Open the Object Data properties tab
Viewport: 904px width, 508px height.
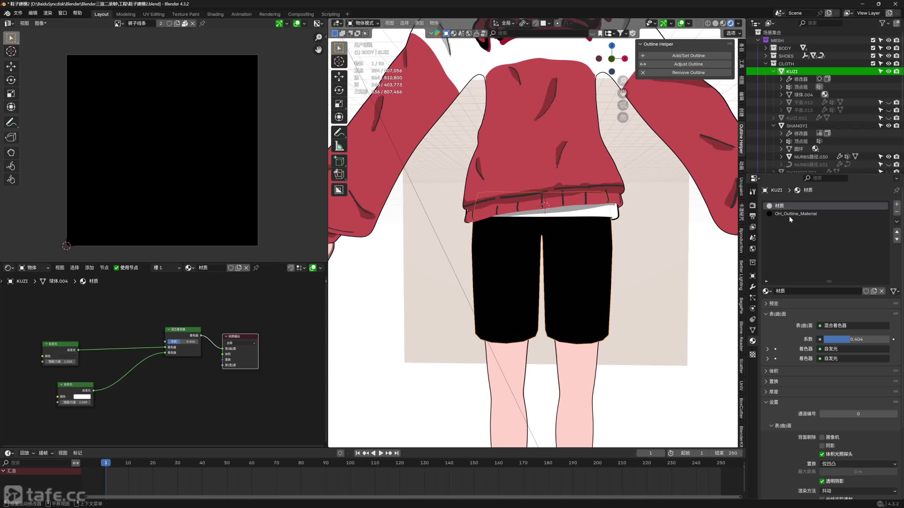coord(753,330)
